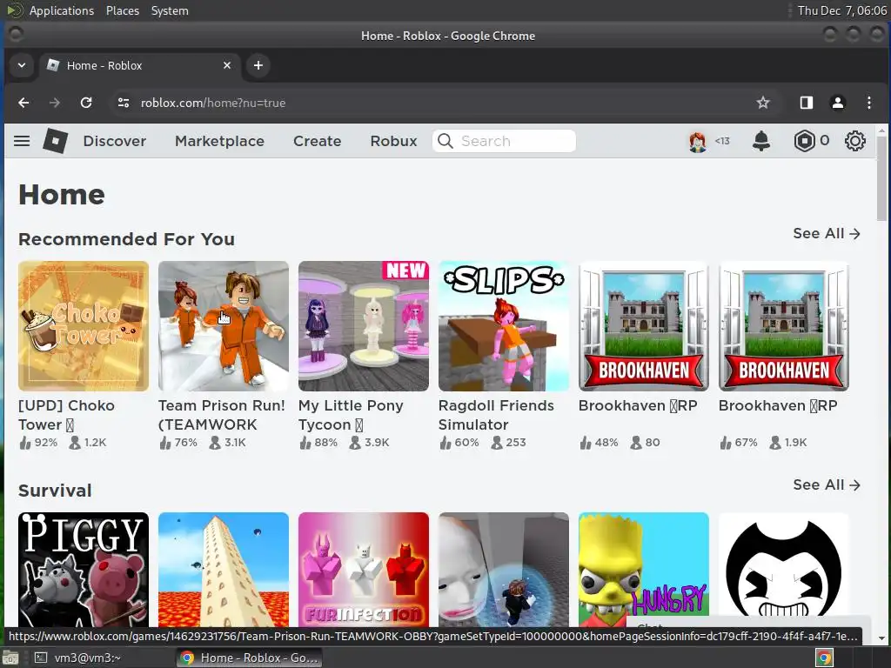
Task: Open the white face chase game thumbnail
Action: click(x=504, y=570)
